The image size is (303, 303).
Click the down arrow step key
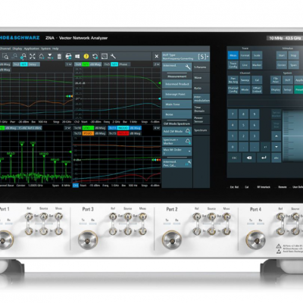tap(276, 147)
